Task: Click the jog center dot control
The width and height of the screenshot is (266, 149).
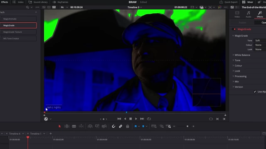Action: [x=103, y=119]
